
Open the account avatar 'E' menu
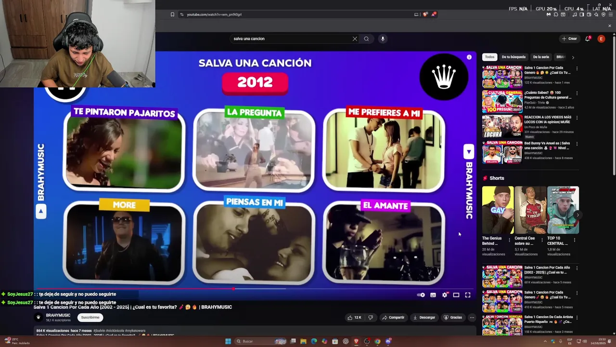(601, 39)
